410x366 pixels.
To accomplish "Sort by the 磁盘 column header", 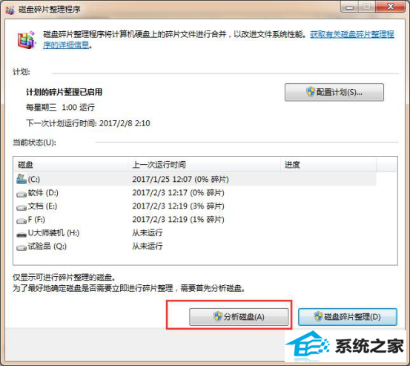I will click(70, 165).
